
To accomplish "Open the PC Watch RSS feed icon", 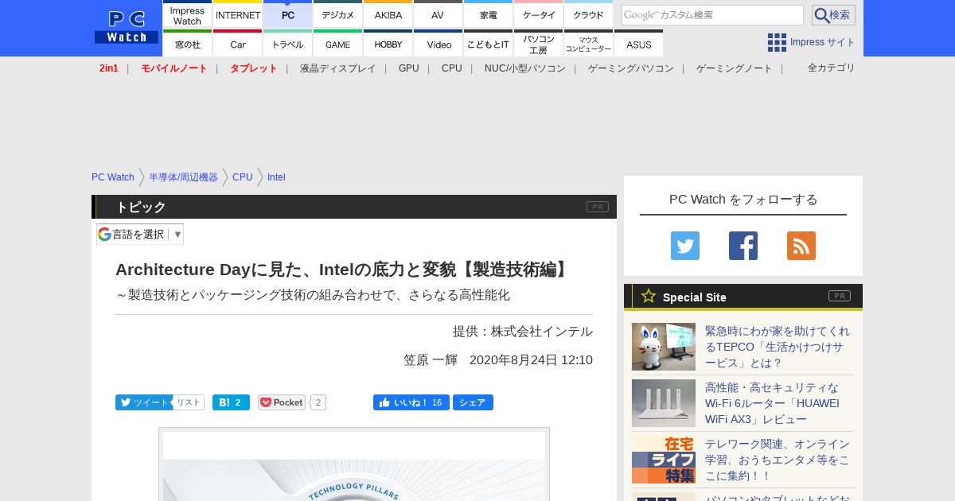I will pos(801,246).
